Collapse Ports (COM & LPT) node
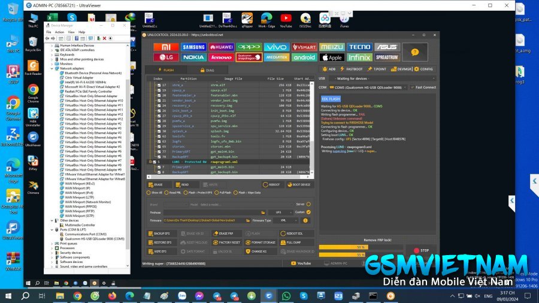The image size is (539, 303). click(x=52, y=230)
